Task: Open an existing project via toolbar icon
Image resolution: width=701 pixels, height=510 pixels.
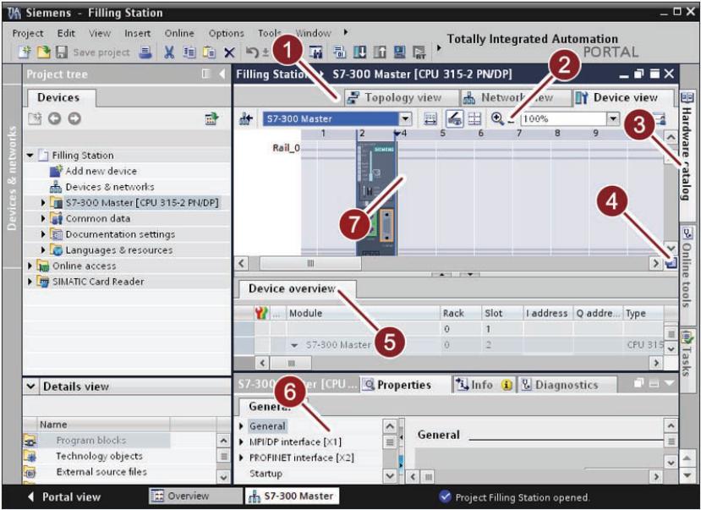Action: click(x=43, y=52)
